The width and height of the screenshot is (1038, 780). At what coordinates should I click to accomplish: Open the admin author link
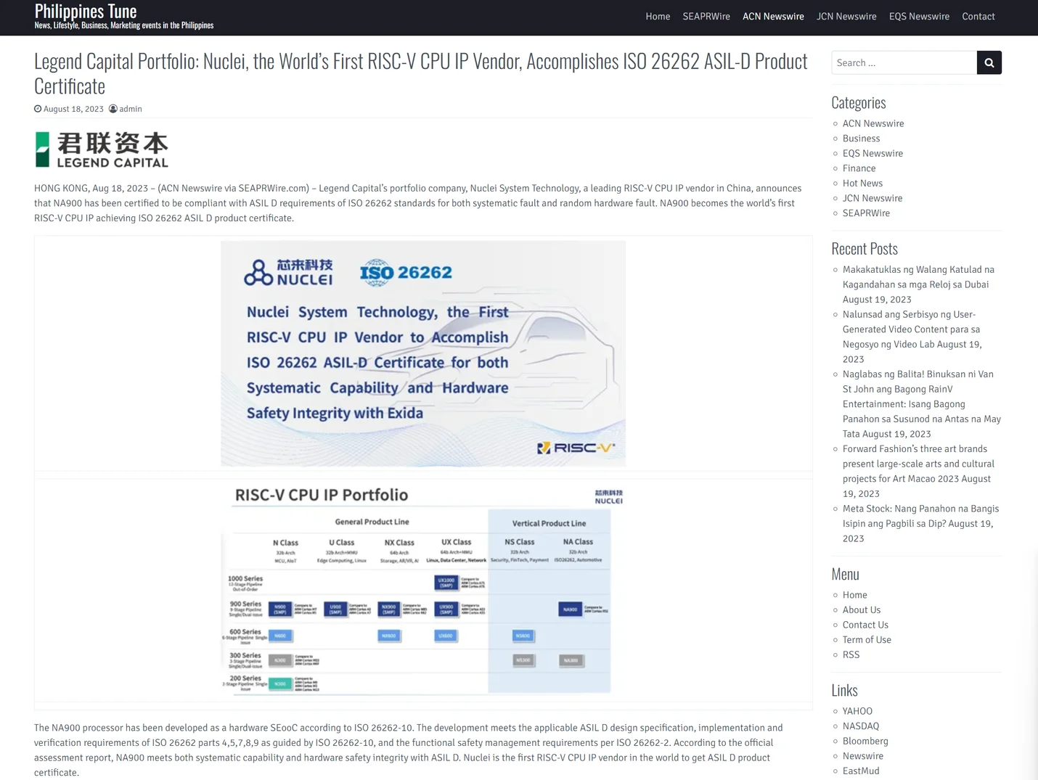(131, 109)
